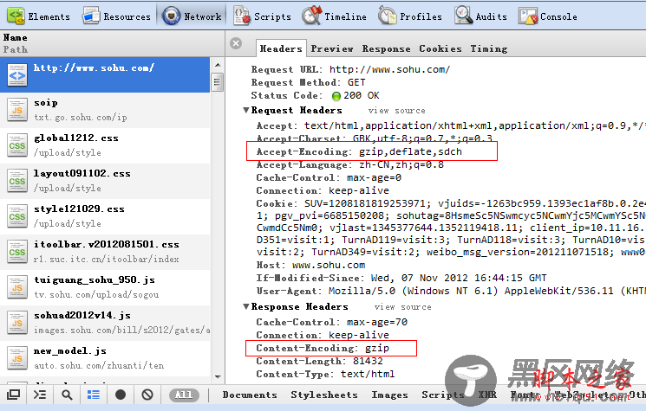Select the Network panel icon
This screenshot has width=646, height=411.
tap(171, 16)
